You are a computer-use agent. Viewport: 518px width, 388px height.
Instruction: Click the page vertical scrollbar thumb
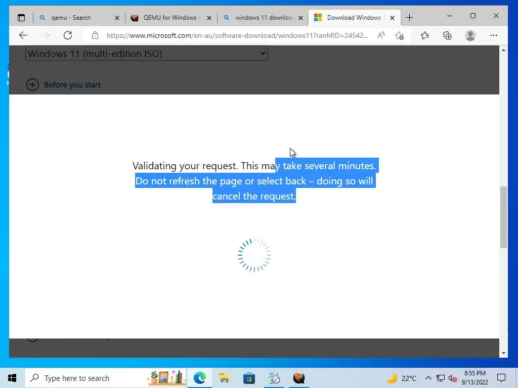point(503,217)
